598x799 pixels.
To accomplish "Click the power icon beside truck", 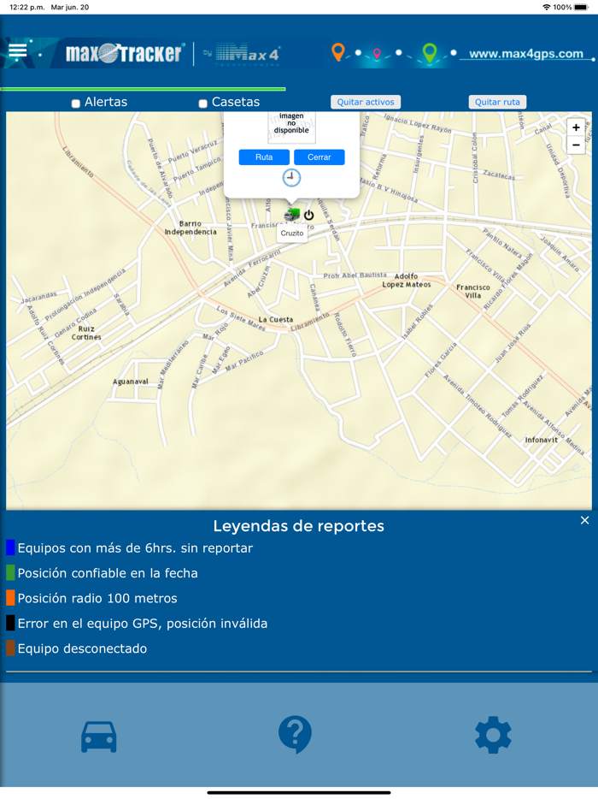I will click(x=309, y=216).
